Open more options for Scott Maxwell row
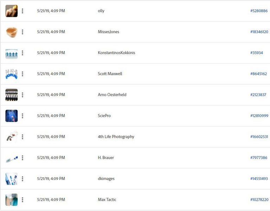270x211 pixels. coord(22,74)
